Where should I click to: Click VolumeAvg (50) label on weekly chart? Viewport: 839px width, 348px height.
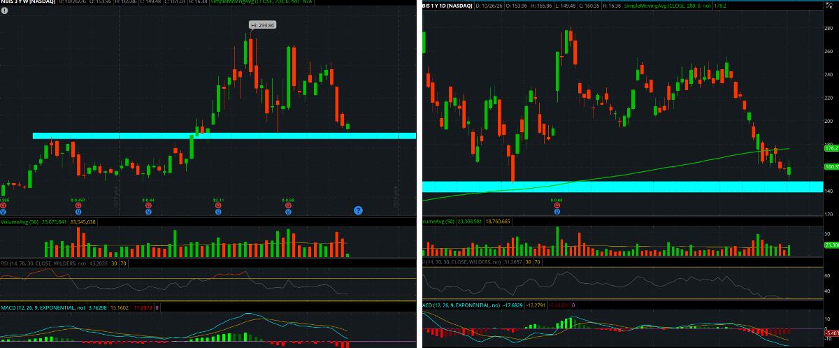point(20,222)
